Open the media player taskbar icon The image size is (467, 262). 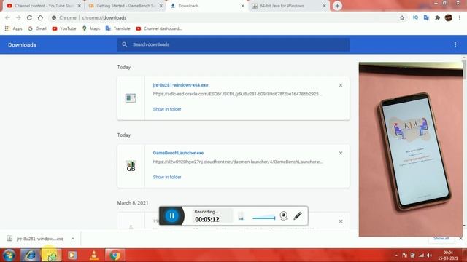point(72,255)
